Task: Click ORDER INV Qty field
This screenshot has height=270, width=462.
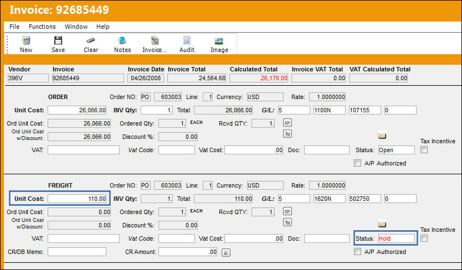Action: pos(157,110)
